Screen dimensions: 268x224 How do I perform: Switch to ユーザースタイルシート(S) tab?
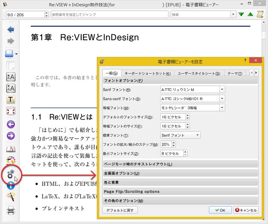199,73
